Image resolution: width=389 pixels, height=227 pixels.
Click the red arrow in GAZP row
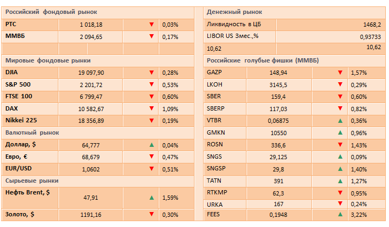340,72
